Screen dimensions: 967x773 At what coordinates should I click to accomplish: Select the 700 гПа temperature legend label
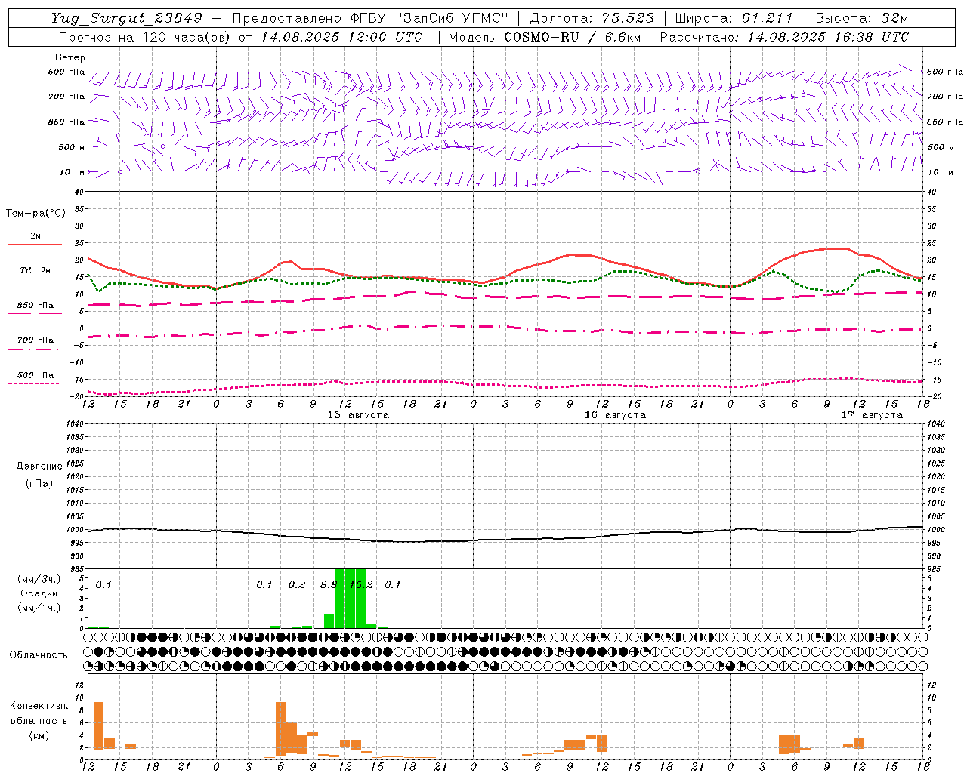[36, 340]
